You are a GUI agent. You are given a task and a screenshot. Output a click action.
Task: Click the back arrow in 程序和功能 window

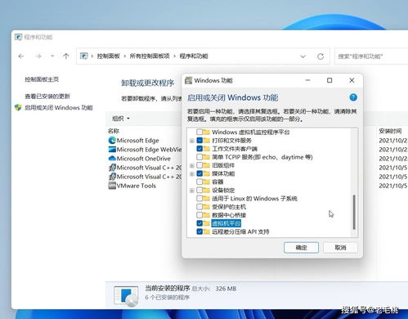click(x=21, y=56)
